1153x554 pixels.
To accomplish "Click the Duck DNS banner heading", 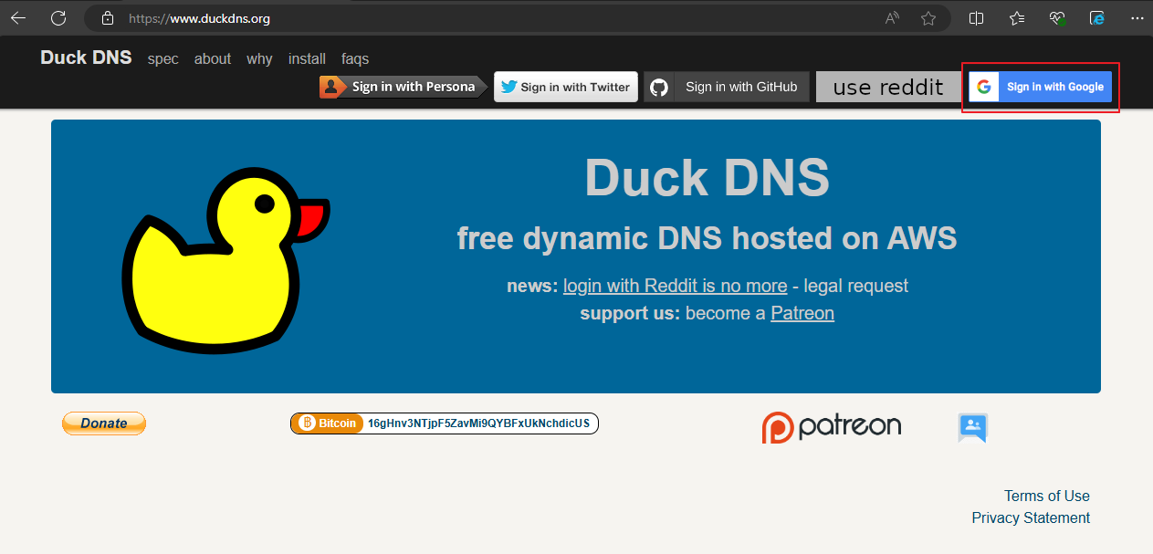I will pos(707,178).
